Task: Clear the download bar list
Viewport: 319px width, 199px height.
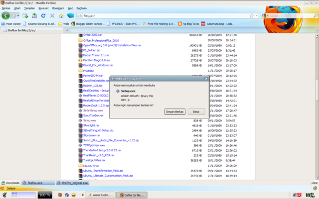Action: point(315,183)
